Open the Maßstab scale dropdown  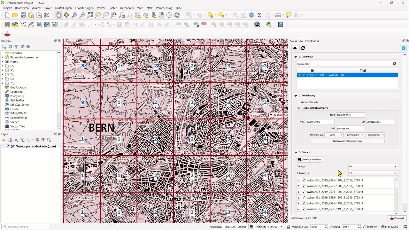(275, 227)
